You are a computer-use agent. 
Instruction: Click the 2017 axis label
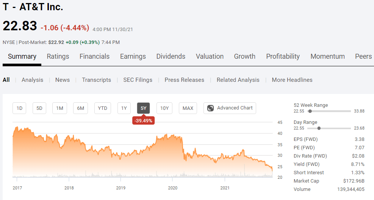point(17,188)
